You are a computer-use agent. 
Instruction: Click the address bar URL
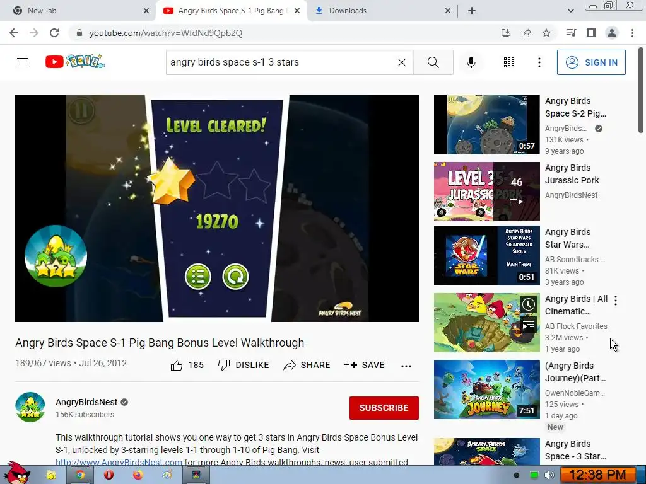coord(166,33)
